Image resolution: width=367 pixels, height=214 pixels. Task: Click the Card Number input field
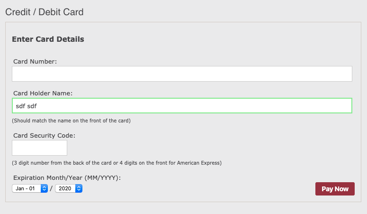pos(182,74)
